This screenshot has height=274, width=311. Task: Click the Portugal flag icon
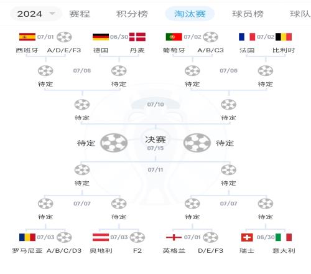174,37
